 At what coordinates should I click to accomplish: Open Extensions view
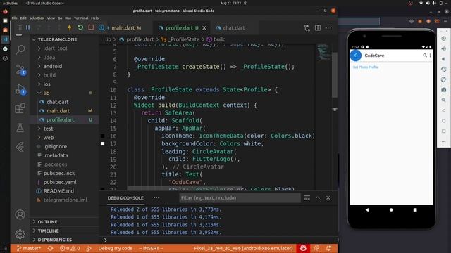20,108
